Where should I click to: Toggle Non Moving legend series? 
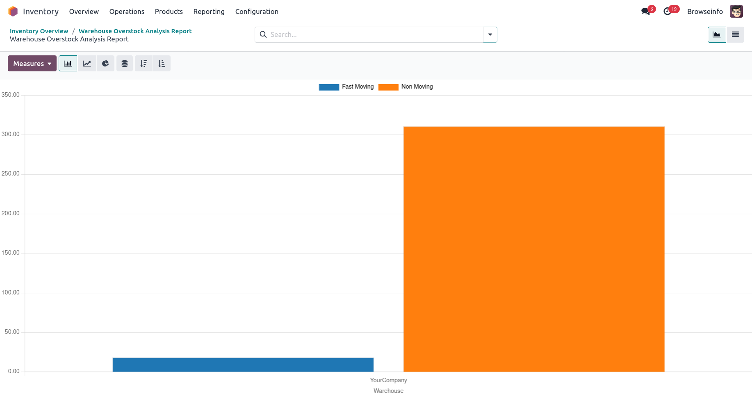tap(406, 87)
